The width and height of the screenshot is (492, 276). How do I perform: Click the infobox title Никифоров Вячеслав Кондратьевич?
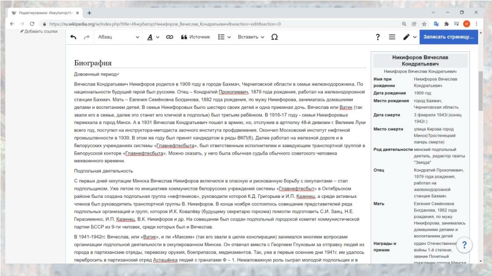click(420, 60)
